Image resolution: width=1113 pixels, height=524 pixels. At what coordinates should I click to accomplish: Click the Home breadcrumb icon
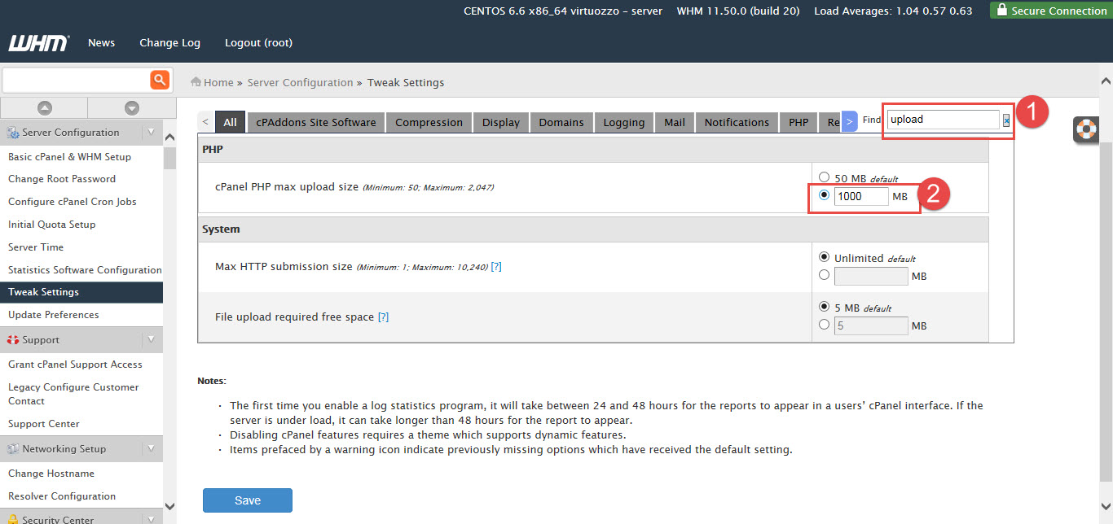[196, 82]
